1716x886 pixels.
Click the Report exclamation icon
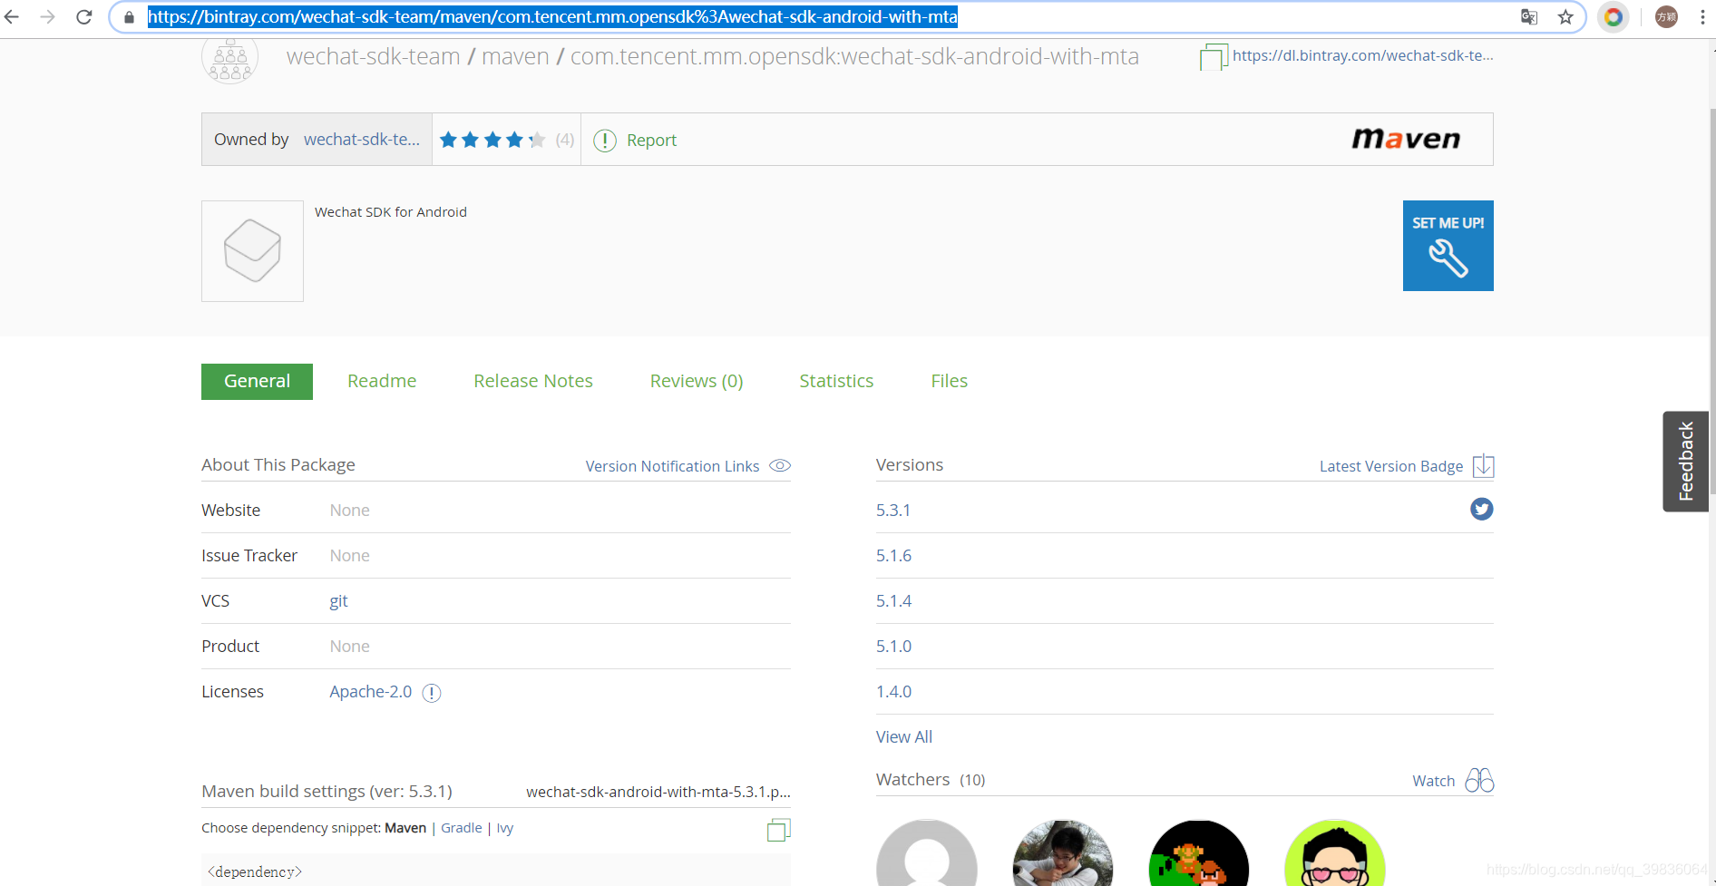pyautogui.click(x=605, y=141)
